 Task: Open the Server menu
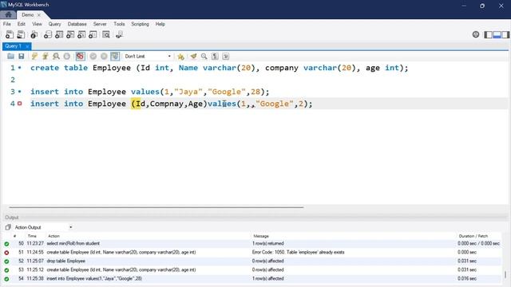[100, 24]
